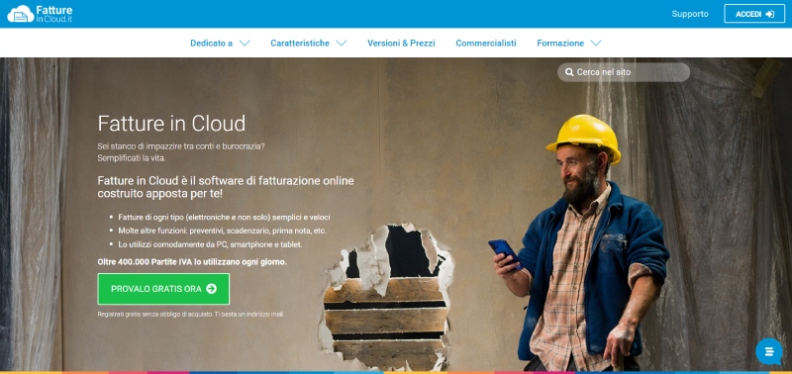Viewport: 792px width, 374px height.
Task: Click the Fatture di ogni tipo bullet
Action: pos(225,217)
